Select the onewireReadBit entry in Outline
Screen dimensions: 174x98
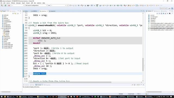click(x=161, y=28)
